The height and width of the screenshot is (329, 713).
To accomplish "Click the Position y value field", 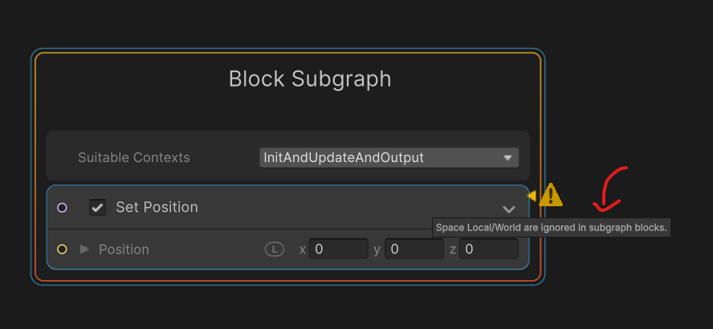I will (x=414, y=250).
